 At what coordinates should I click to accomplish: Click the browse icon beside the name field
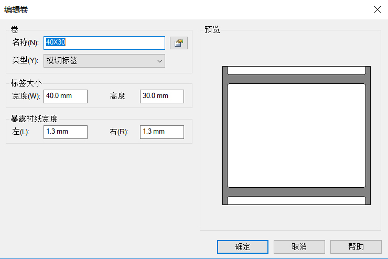click(179, 43)
